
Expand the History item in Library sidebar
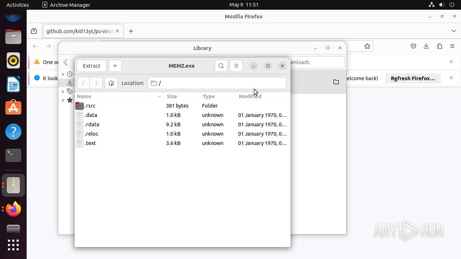(63, 74)
